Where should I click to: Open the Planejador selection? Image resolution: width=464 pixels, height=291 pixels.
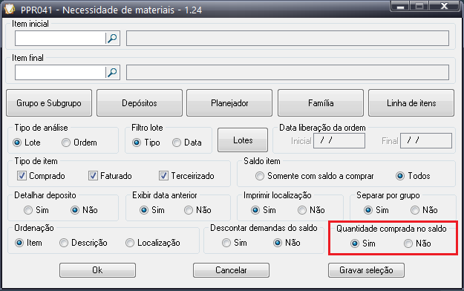229,103
